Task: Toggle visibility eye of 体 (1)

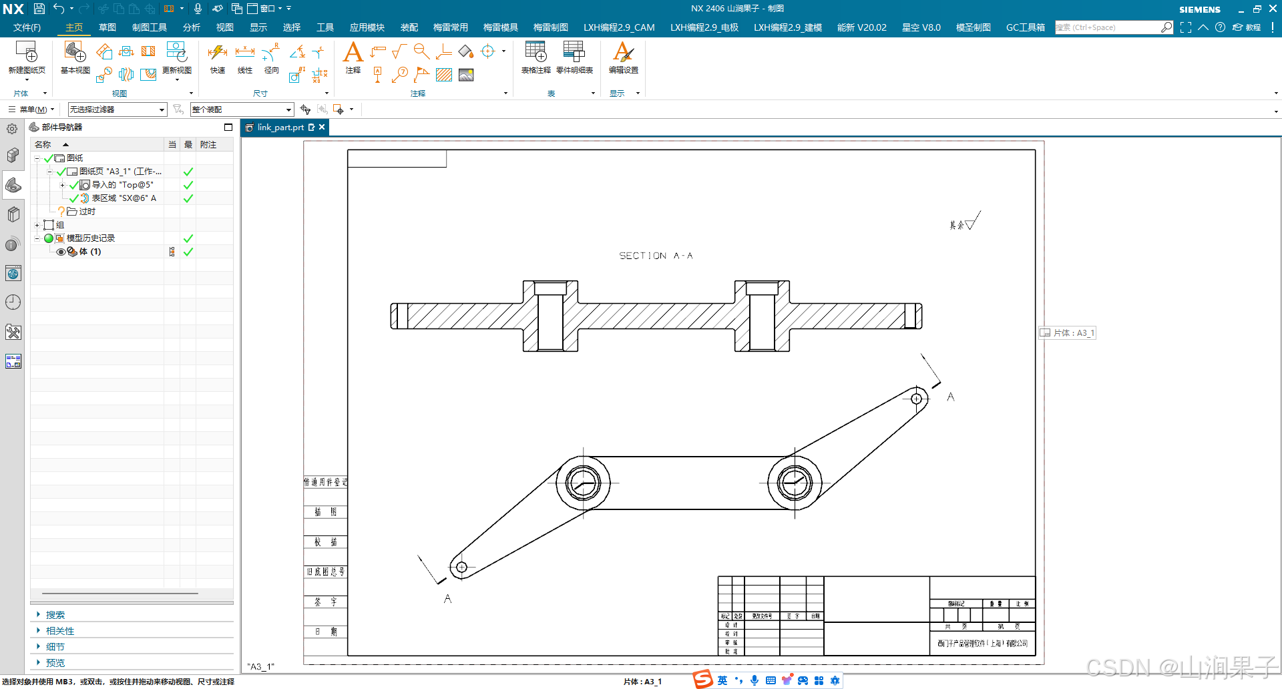Action: (x=61, y=252)
